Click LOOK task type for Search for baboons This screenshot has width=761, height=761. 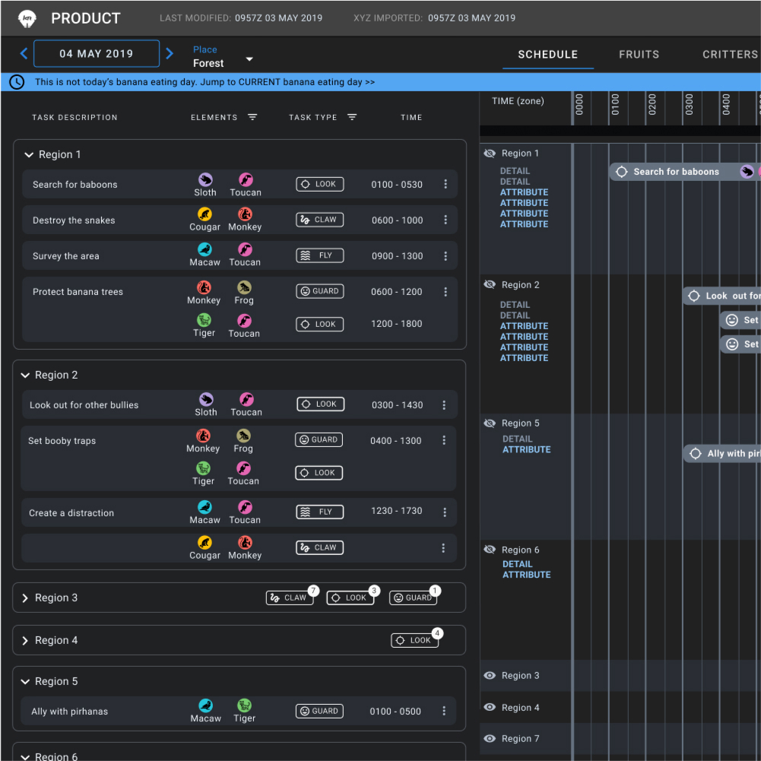click(x=320, y=184)
